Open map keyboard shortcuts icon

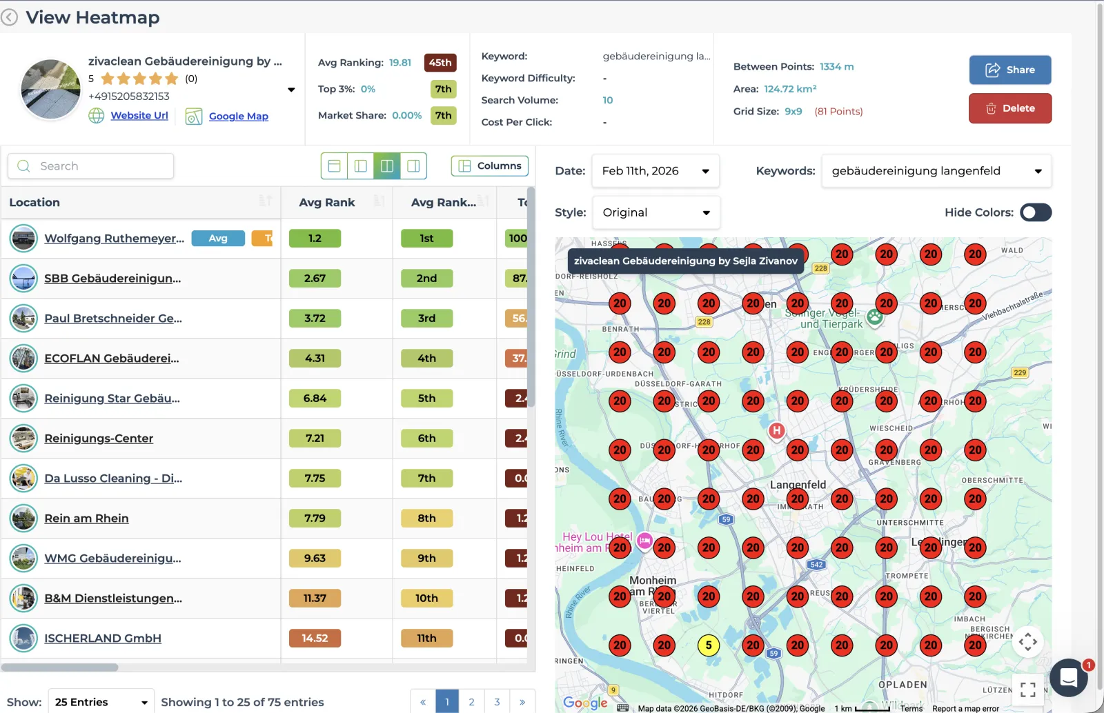[x=622, y=708]
